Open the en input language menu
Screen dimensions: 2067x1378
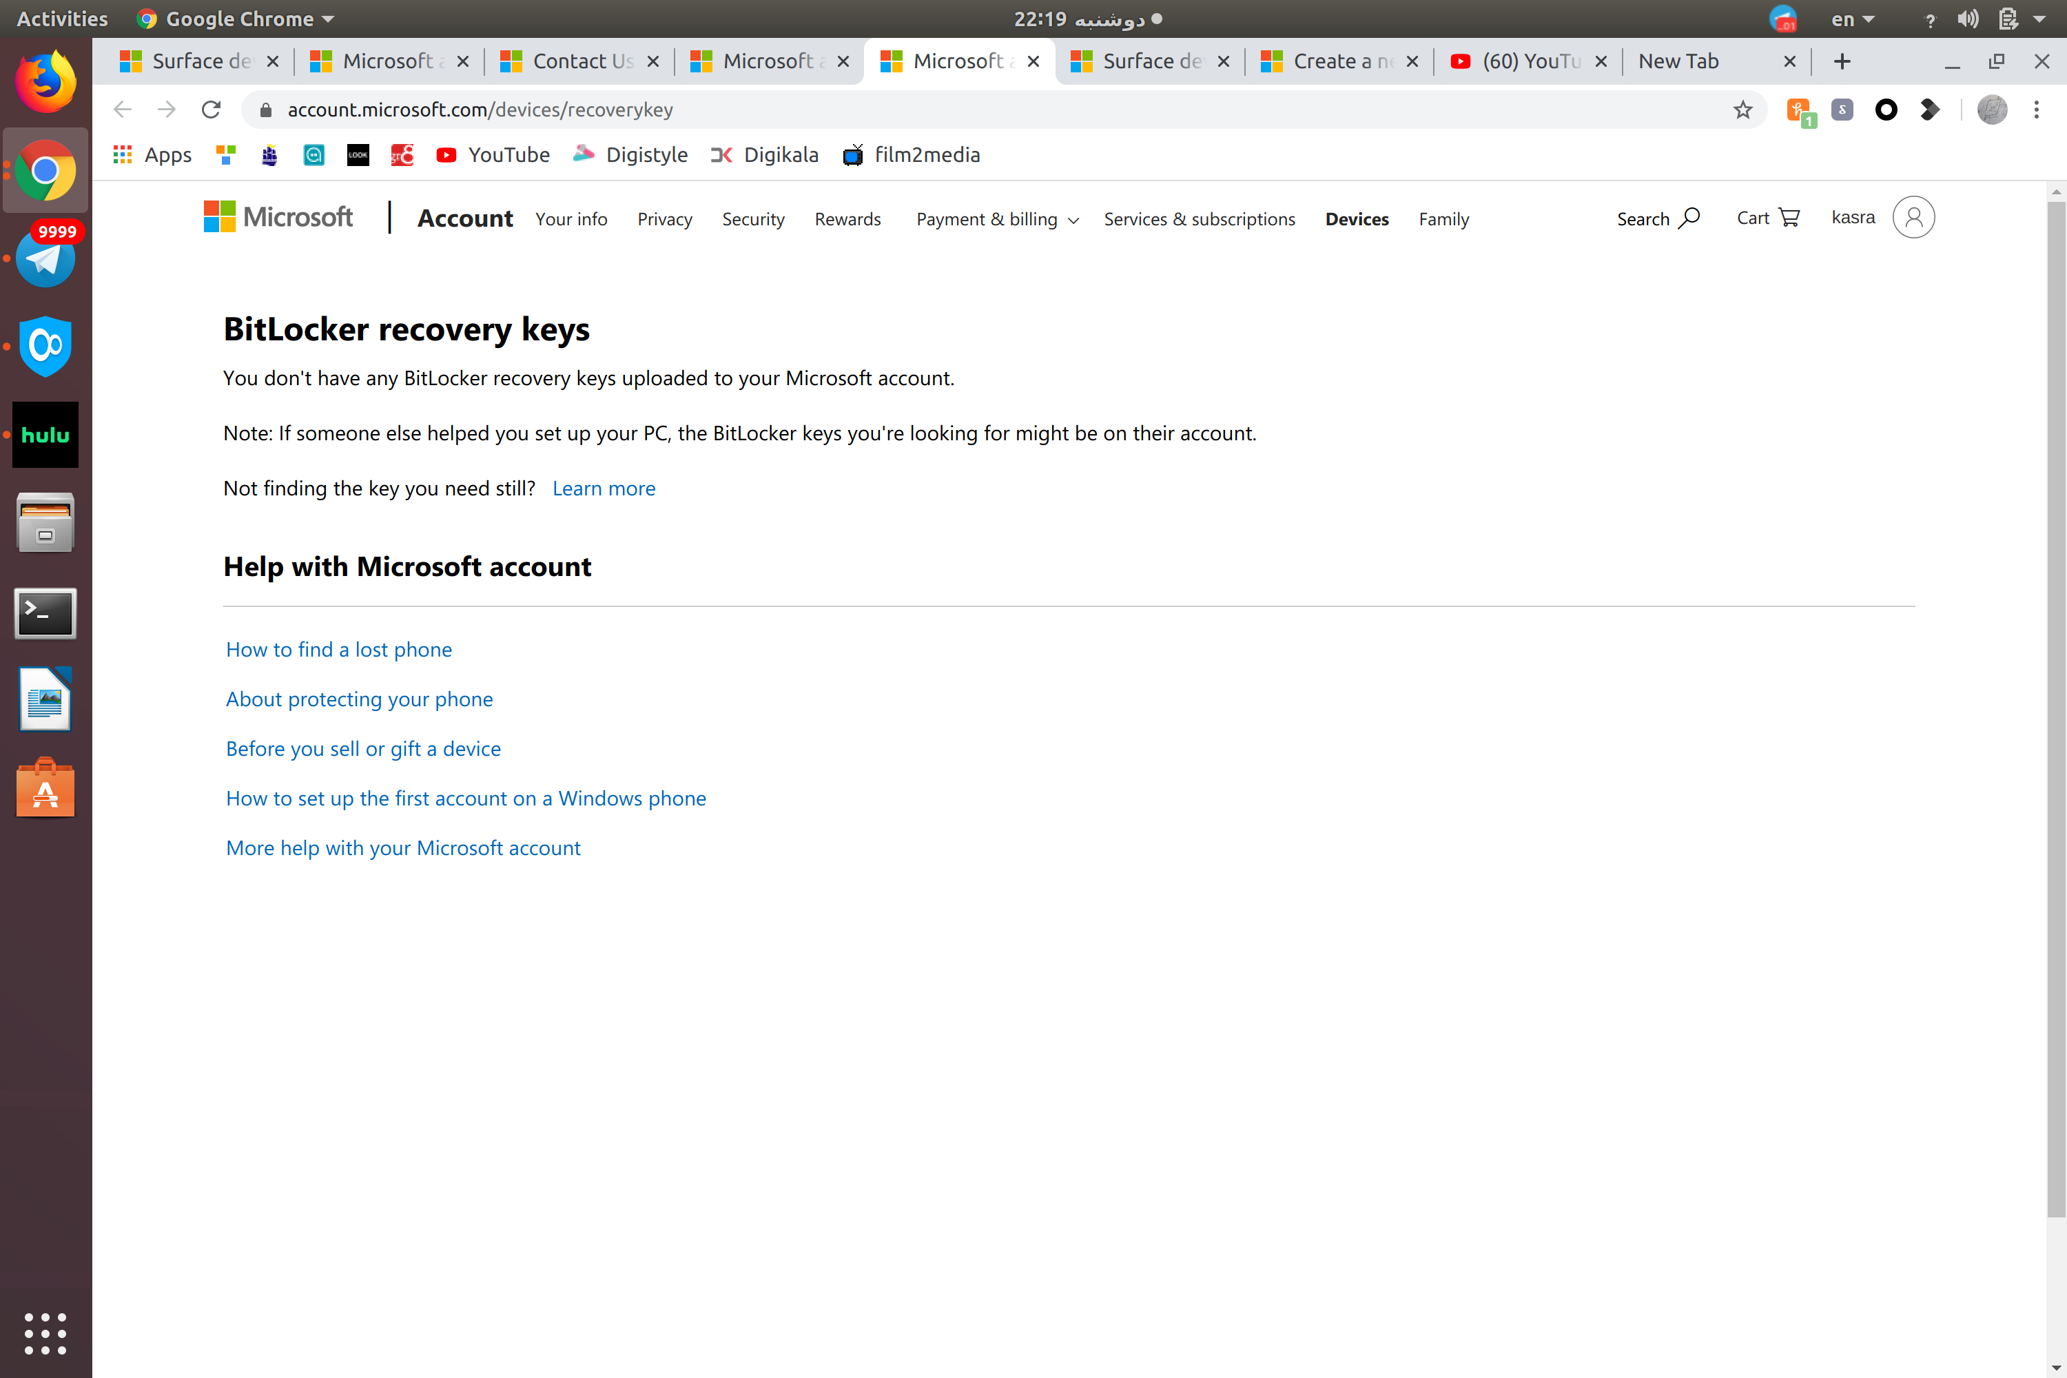1853,19
